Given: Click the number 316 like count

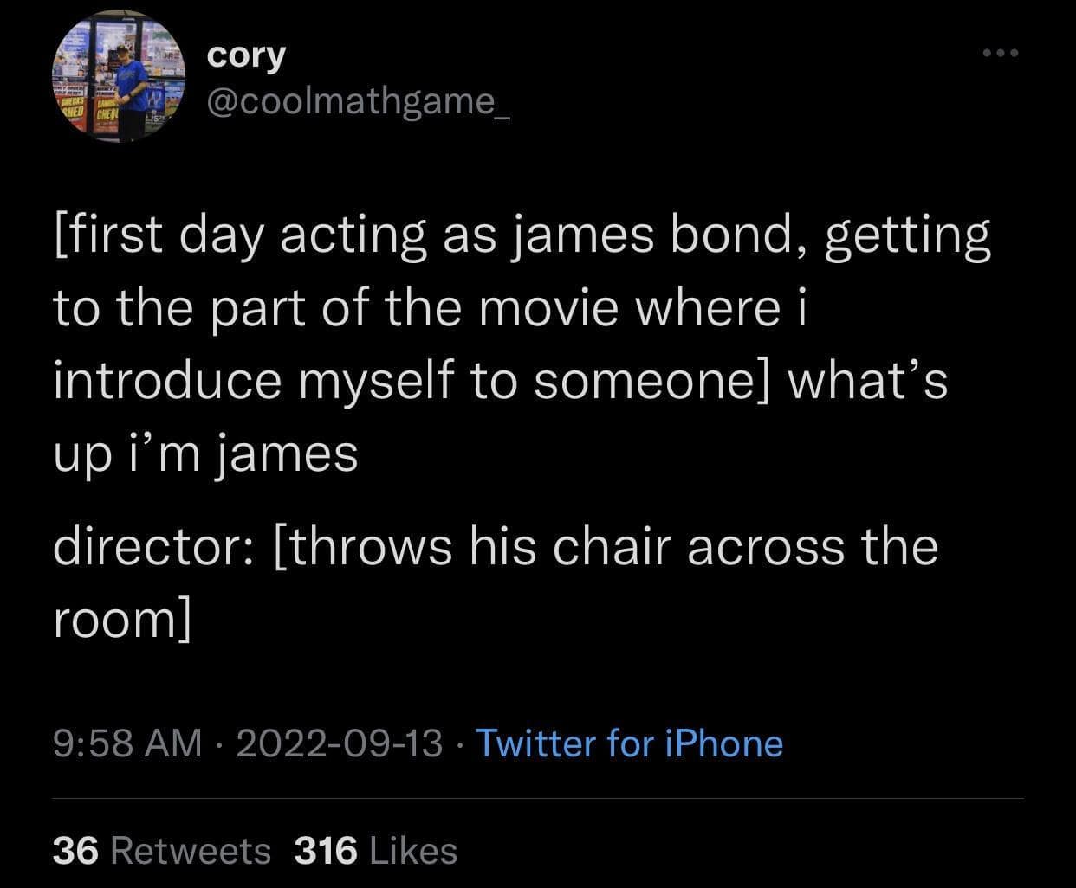Looking at the screenshot, I should (326, 851).
